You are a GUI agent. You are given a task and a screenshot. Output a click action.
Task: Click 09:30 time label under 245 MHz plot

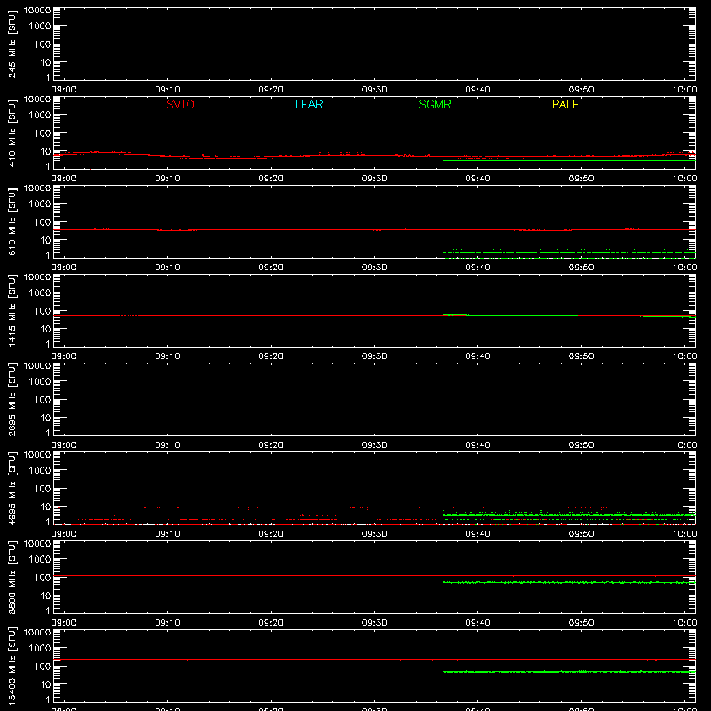click(374, 90)
